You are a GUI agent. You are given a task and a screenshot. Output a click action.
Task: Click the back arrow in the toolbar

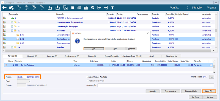[x=4, y=8]
